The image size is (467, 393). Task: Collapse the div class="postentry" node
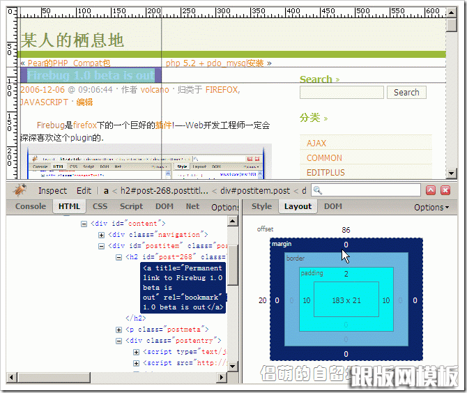tap(118, 341)
